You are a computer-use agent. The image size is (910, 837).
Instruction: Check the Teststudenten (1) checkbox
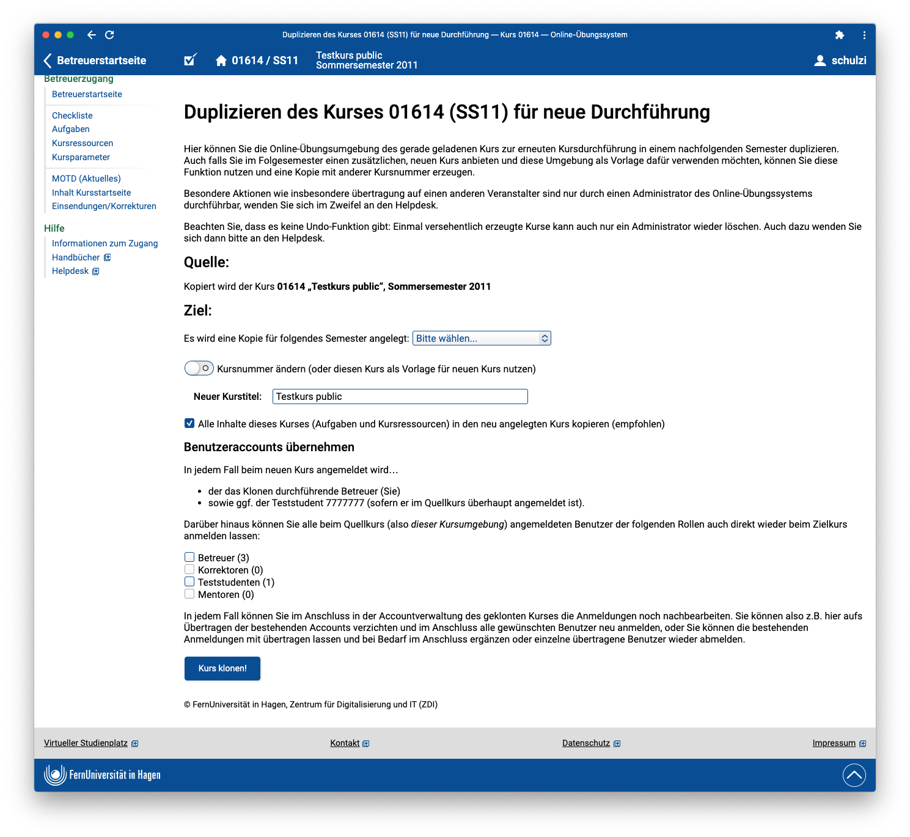pos(189,581)
